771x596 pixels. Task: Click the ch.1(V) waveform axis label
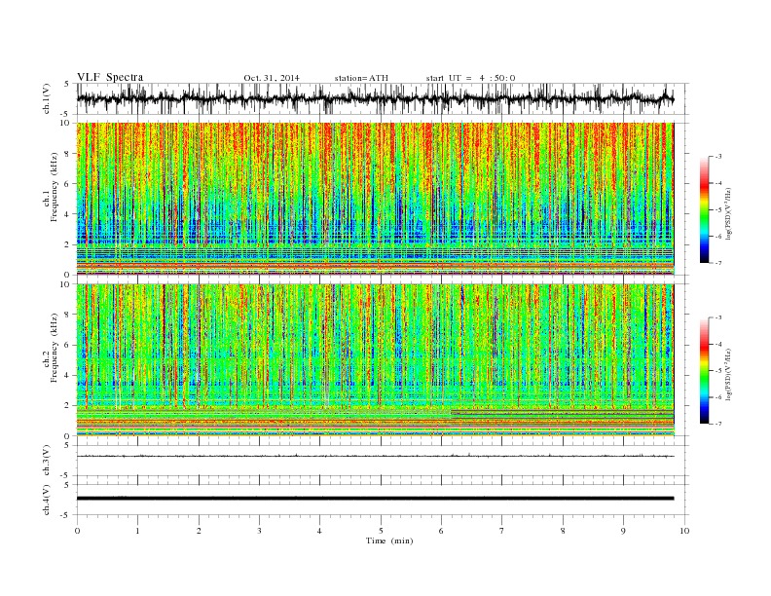pyautogui.click(x=47, y=100)
